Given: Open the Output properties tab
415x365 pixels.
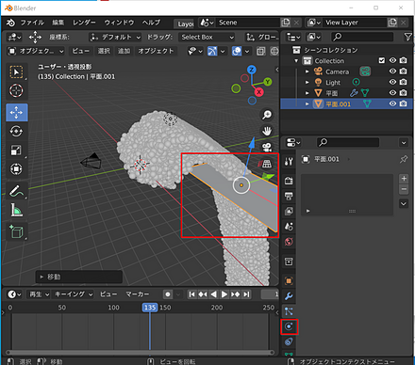Looking at the screenshot, I should coord(289,197).
